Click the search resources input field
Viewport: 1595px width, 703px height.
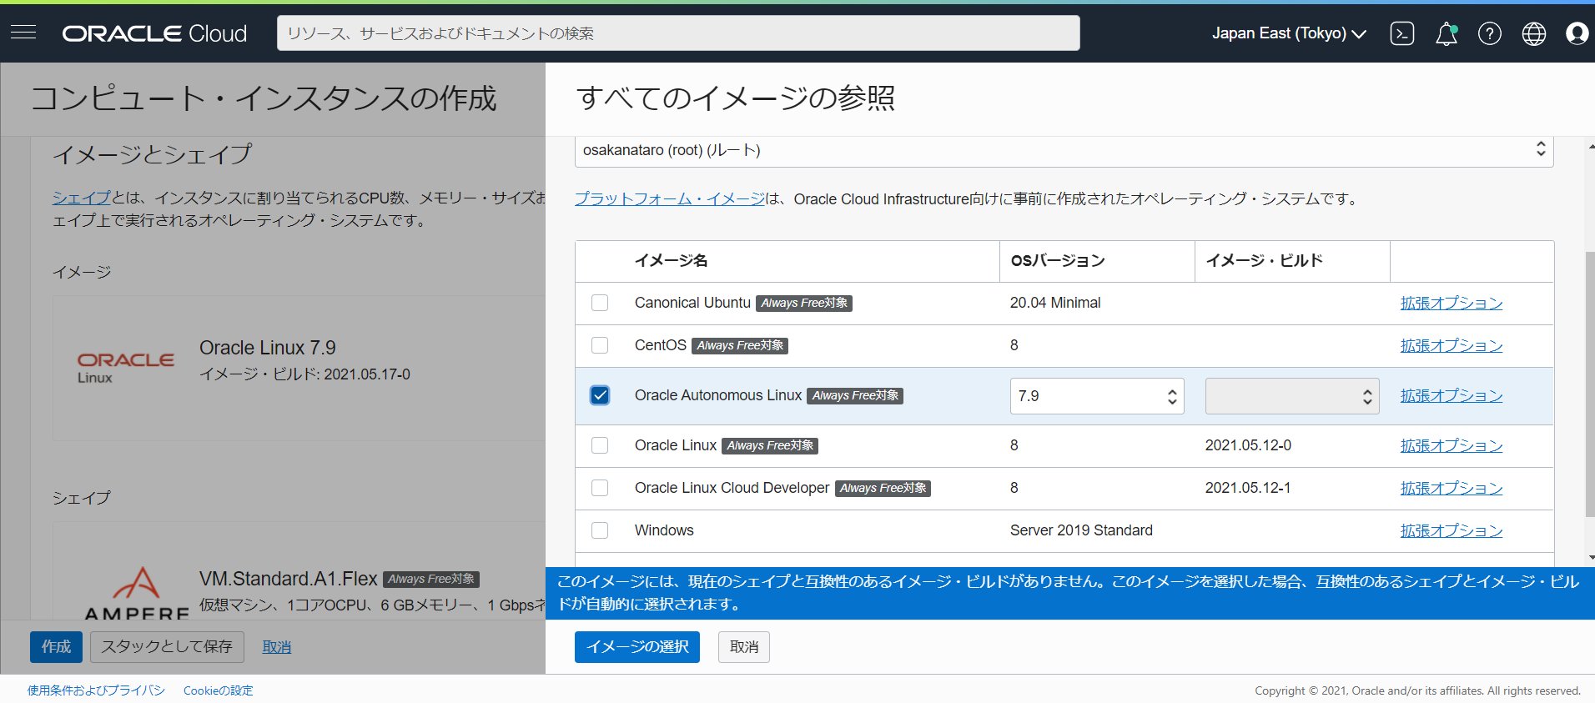678,33
